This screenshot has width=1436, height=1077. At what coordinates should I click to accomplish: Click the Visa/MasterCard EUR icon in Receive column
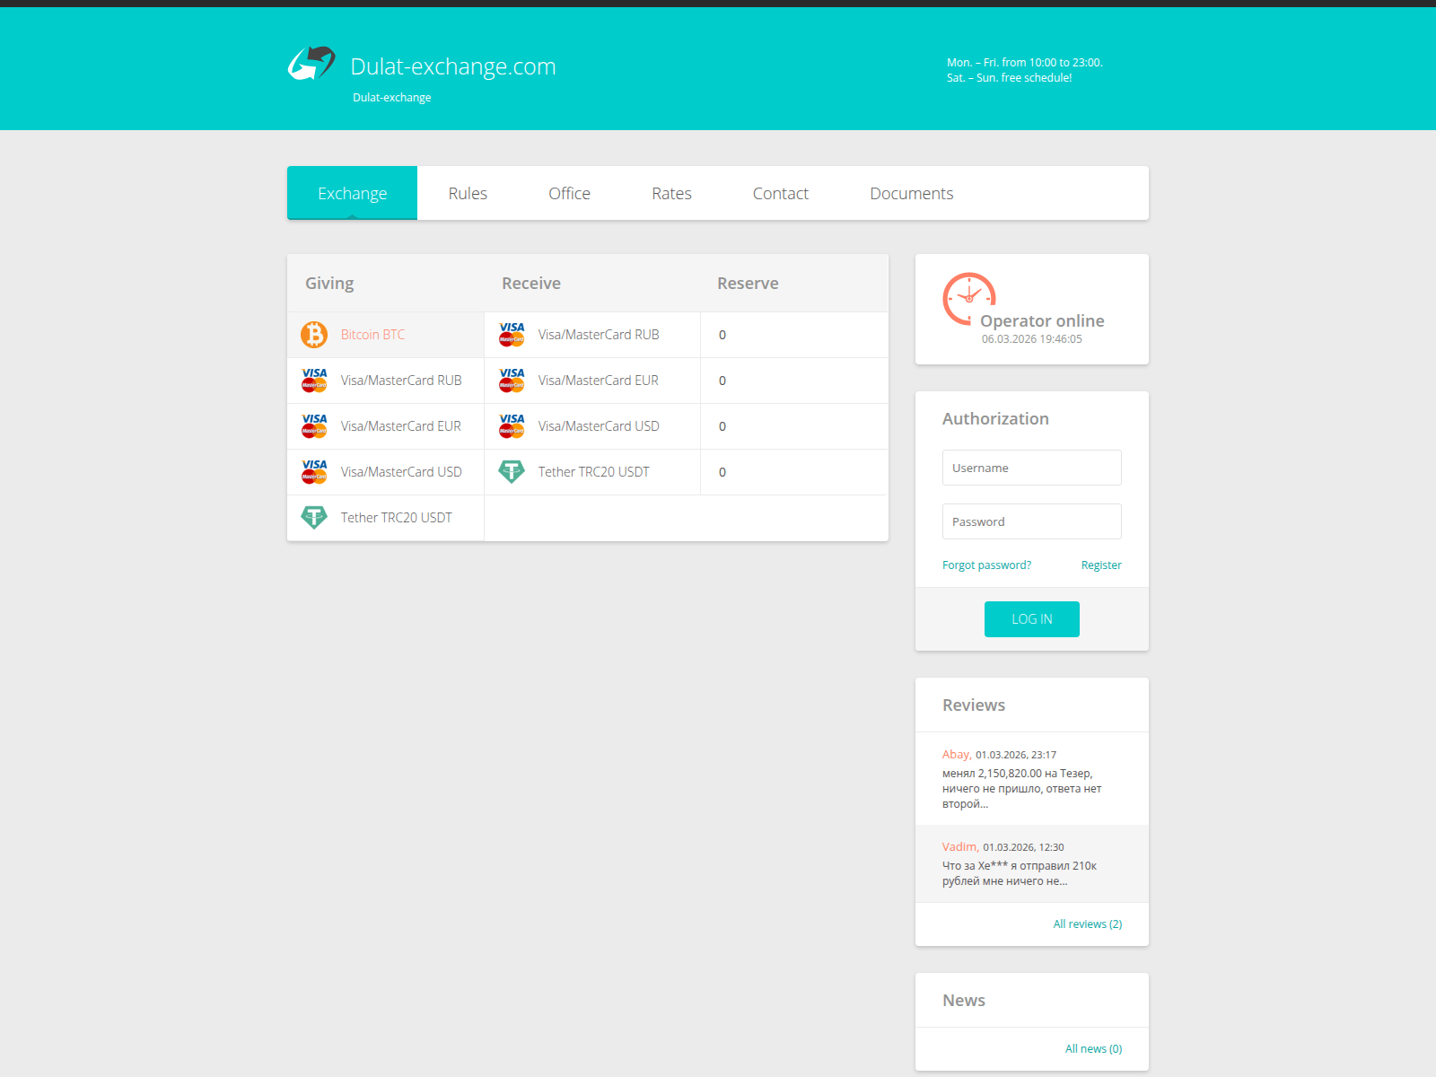[512, 381]
